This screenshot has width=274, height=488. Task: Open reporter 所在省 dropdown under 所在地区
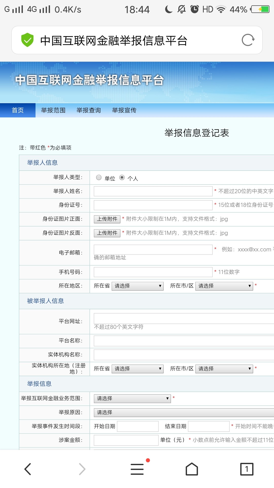click(x=138, y=286)
